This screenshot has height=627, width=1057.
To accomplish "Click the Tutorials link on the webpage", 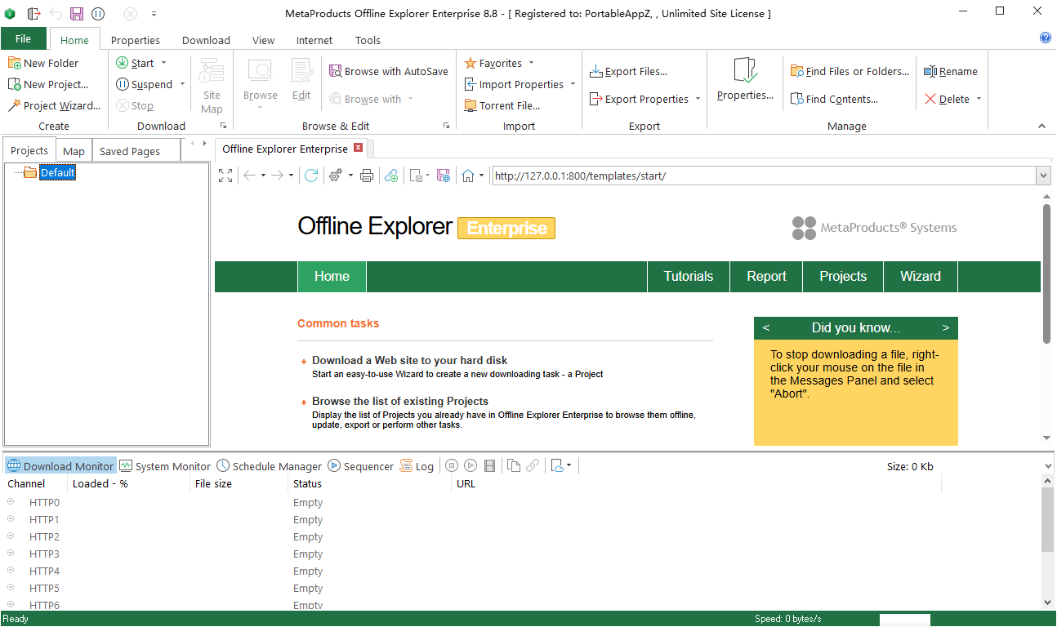I will coord(688,276).
